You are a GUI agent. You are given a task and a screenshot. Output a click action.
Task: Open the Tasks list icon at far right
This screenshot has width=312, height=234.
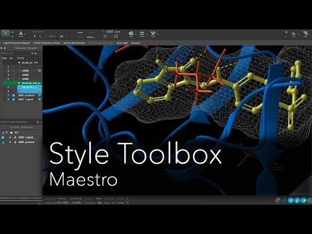(x=305, y=34)
